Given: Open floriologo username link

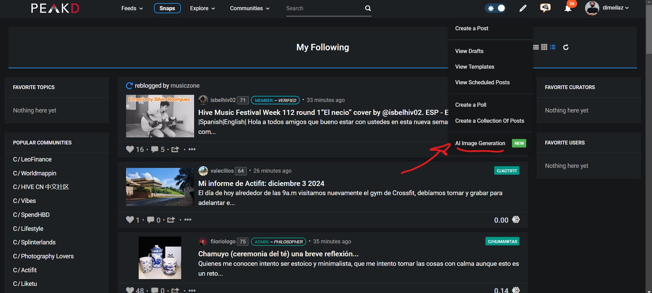Looking at the screenshot, I should point(223,241).
